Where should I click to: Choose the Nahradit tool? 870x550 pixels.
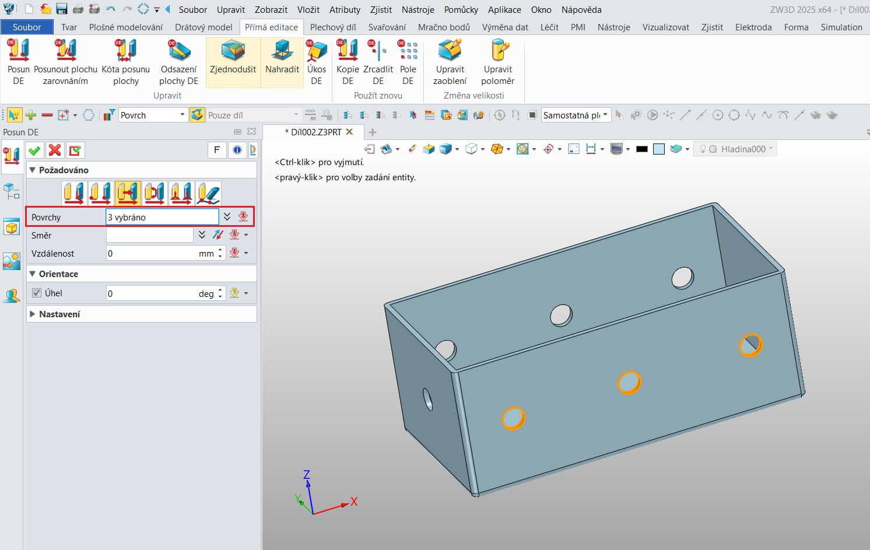click(x=282, y=62)
